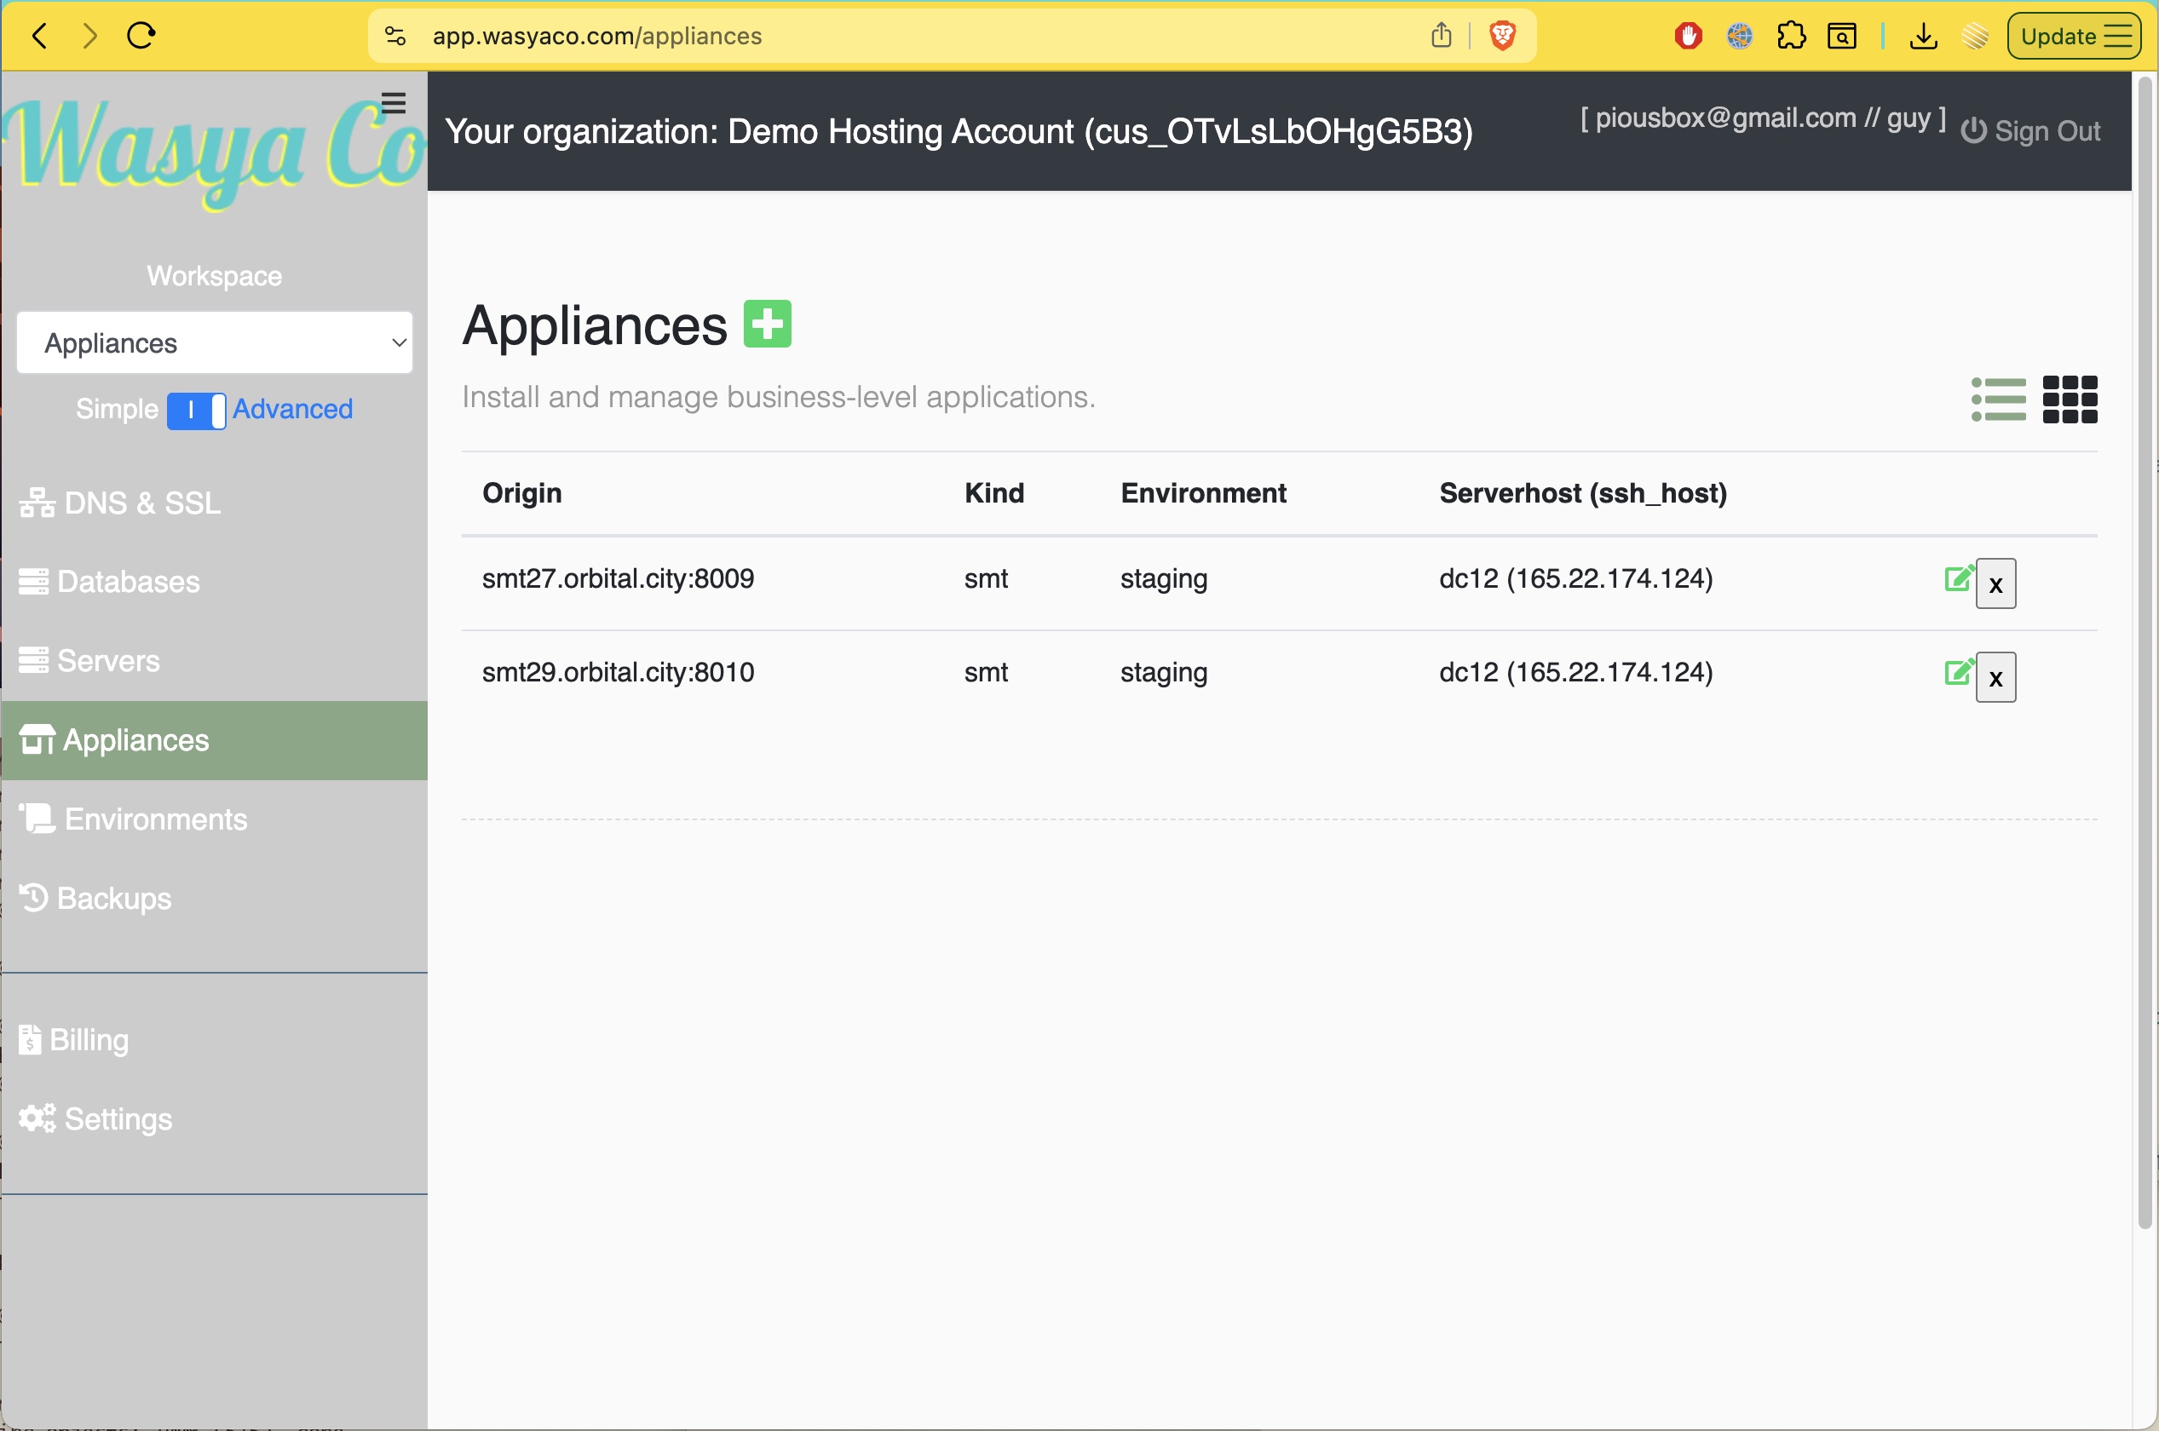Select the Appliances menu item

coord(135,739)
